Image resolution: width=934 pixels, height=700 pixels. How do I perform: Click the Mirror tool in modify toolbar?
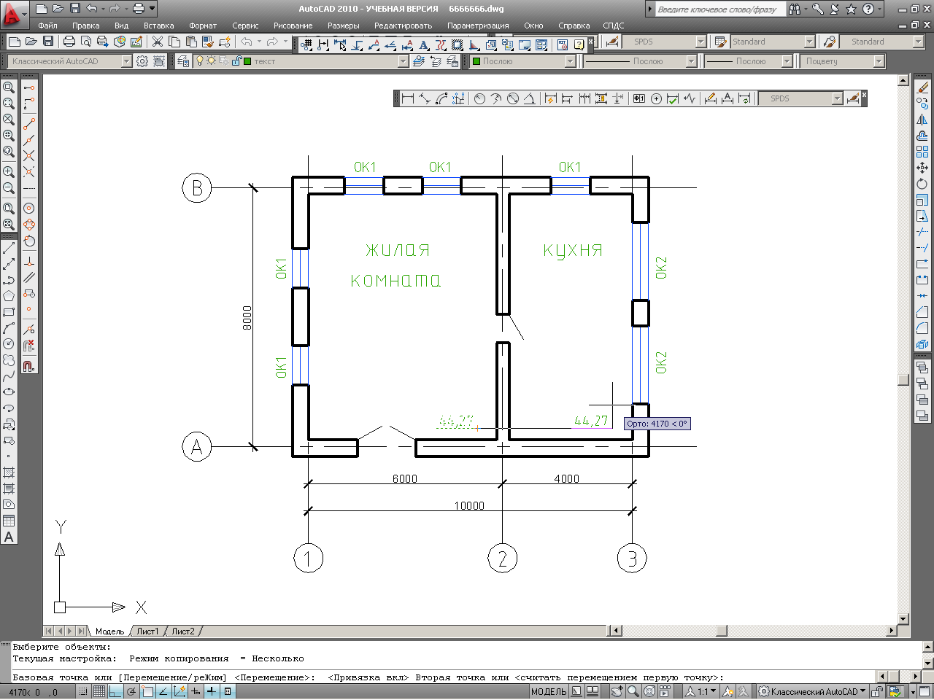point(922,120)
